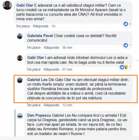
Task: Like Gabriela Pavel's comment
Action: click(34, 48)
